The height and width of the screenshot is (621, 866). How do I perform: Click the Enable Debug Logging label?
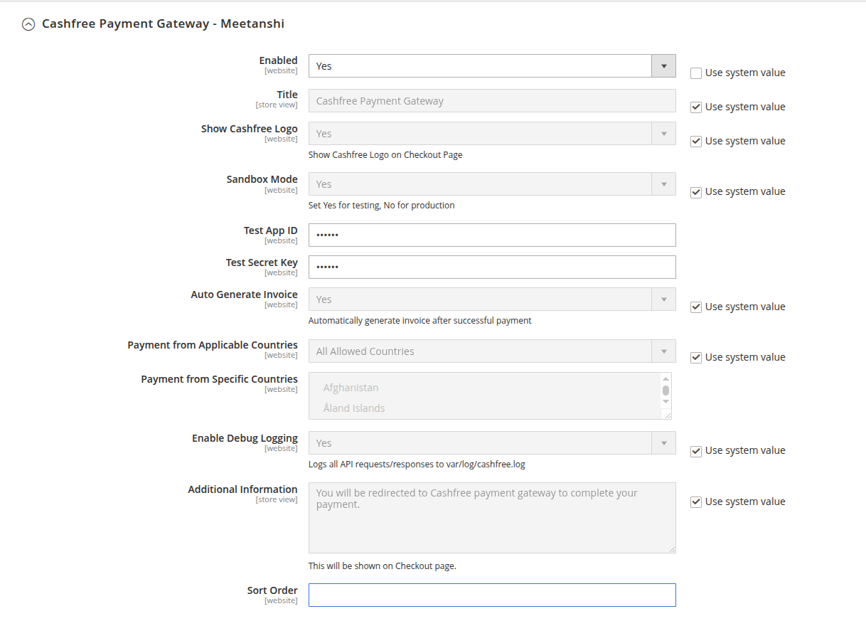[245, 438]
